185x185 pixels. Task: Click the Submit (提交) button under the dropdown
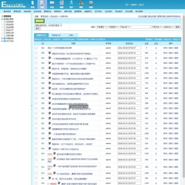coord(38,29)
